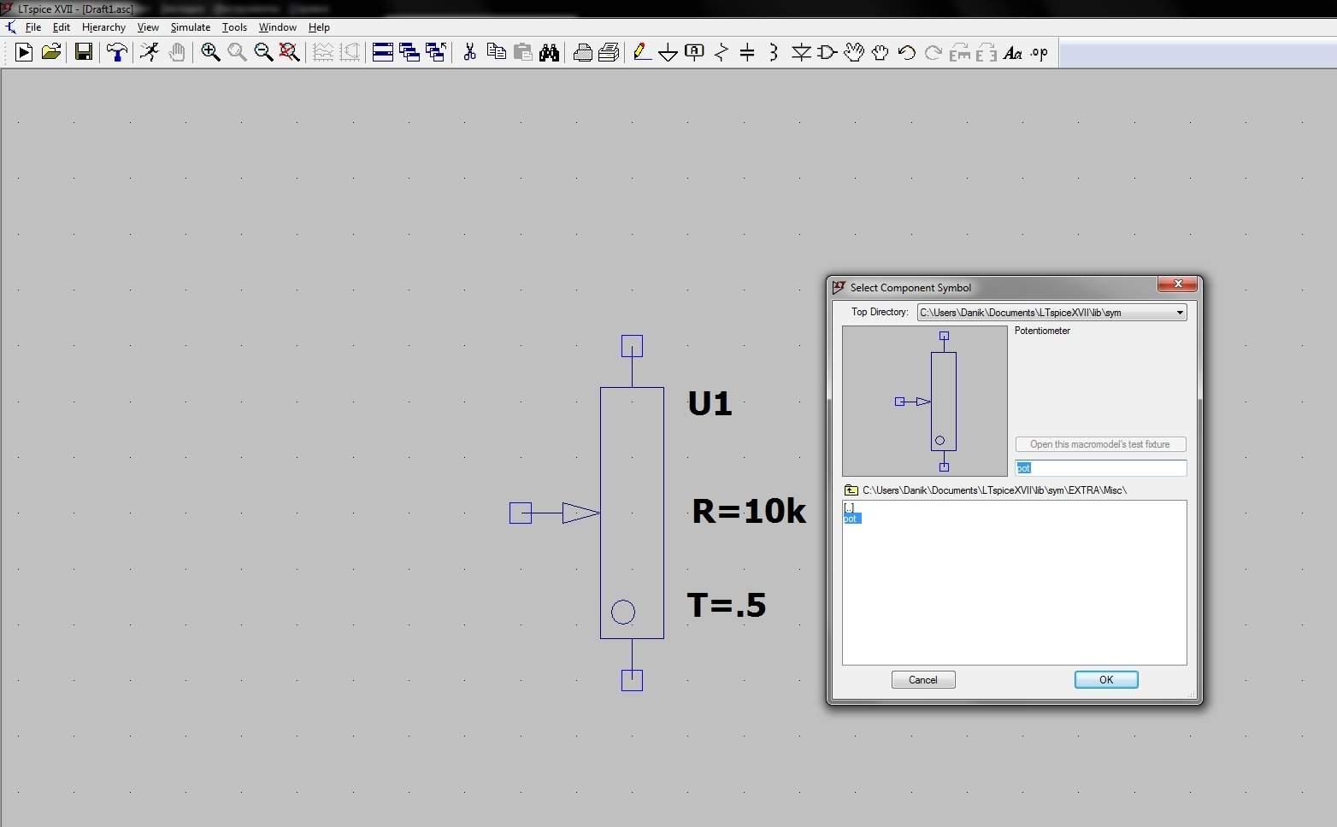Tile windows horizontally from the toolbar
This screenshot has height=827, width=1337.
(x=383, y=53)
